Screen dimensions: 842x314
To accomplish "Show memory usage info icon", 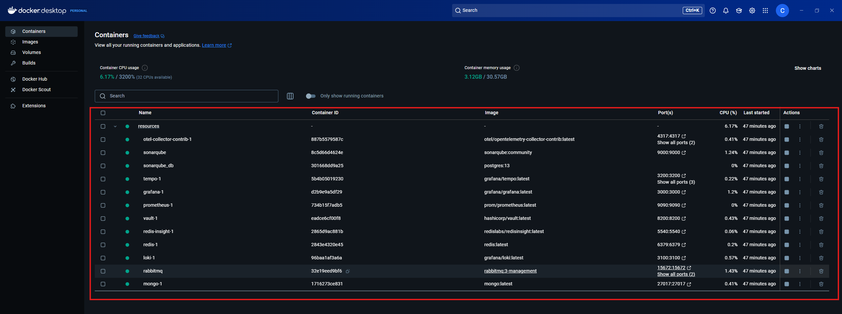I will tap(517, 68).
